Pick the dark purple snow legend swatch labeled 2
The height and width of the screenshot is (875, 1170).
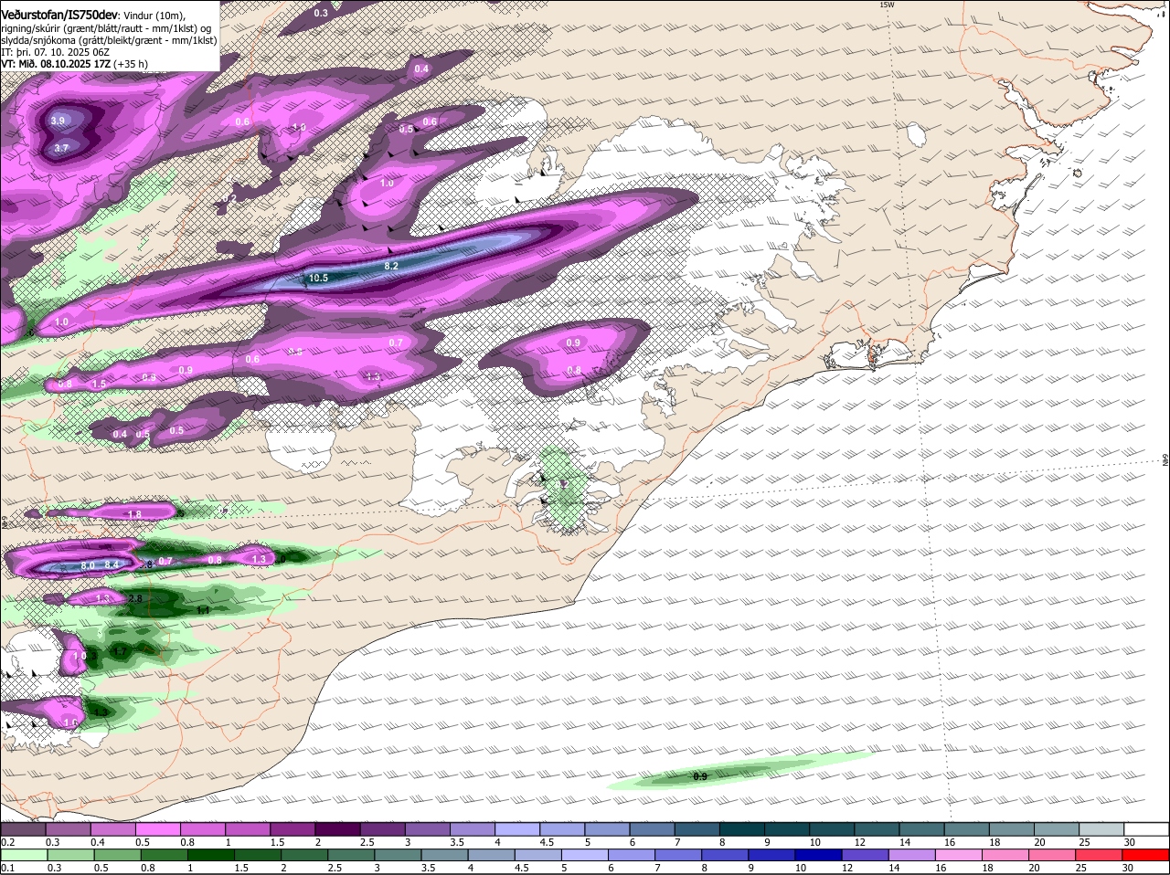(337, 828)
